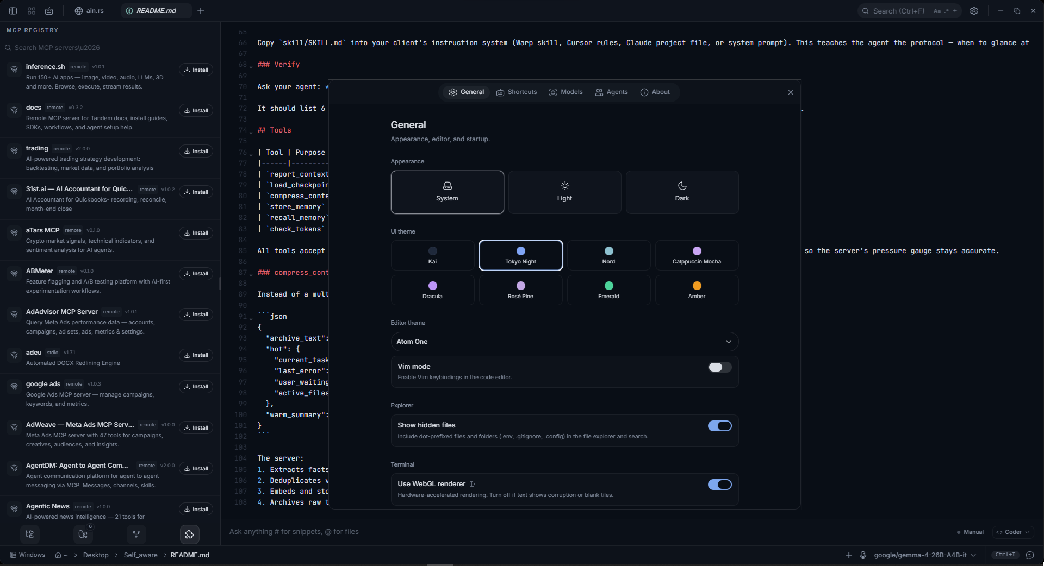
Task: Enable the Vim mode switch
Action: (x=719, y=367)
